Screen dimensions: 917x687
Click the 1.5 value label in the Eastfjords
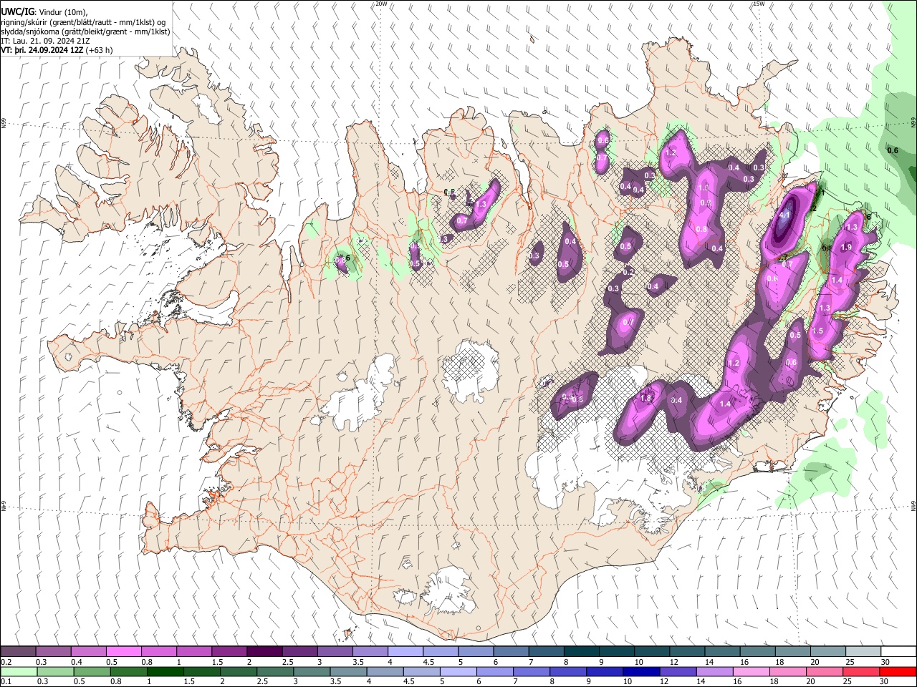[817, 331]
